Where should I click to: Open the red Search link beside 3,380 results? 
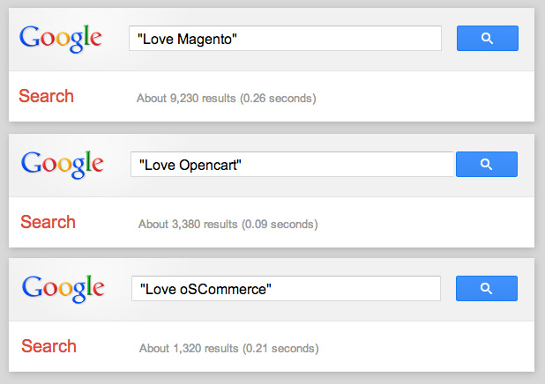(x=48, y=222)
